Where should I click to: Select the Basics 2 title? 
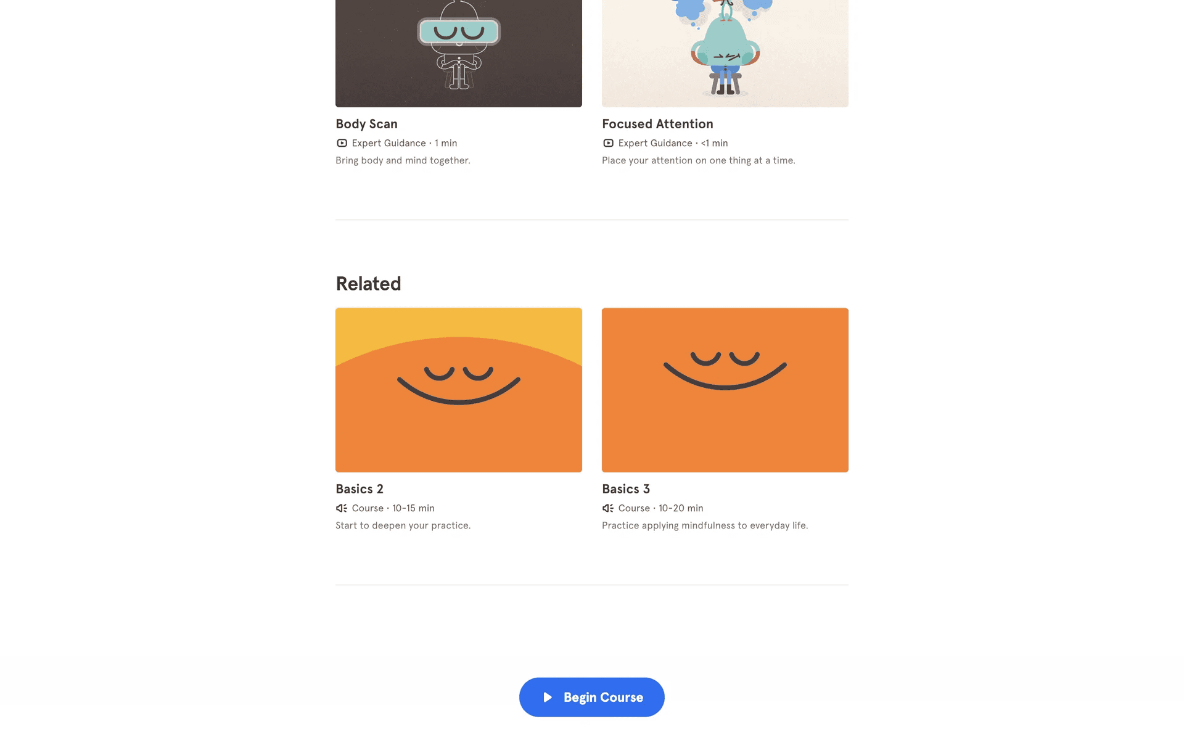[x=360, y=489]
